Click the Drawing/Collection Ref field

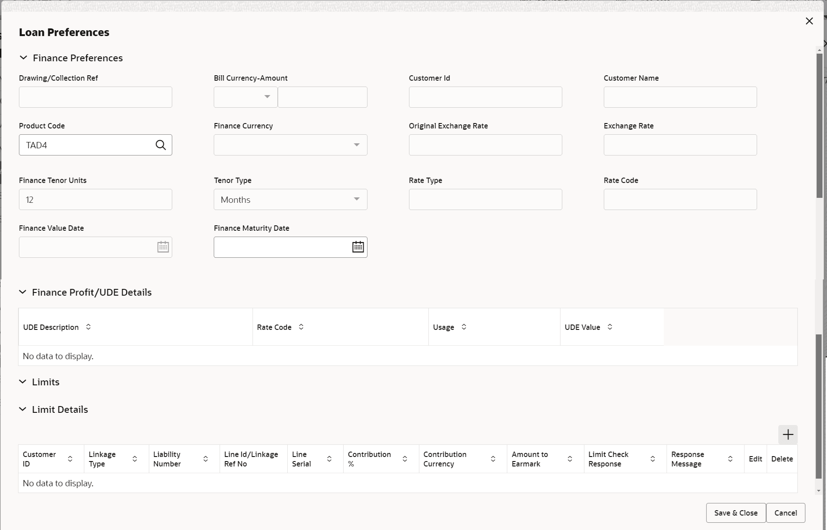coord(96,97)
